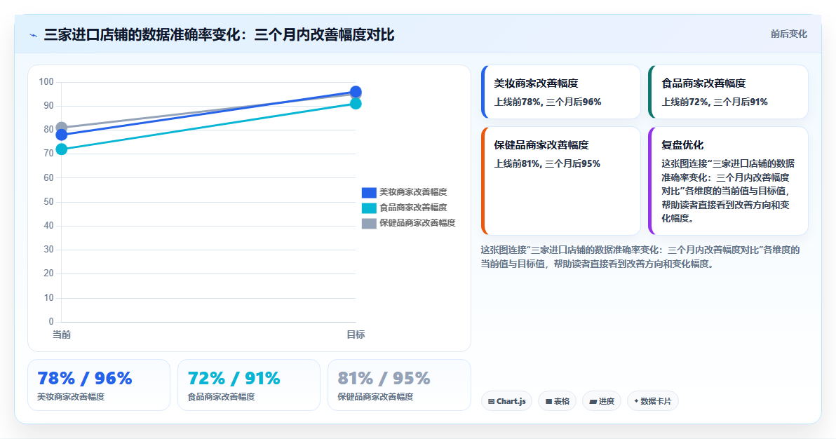Click the 上线前72%, 三个月后91% text
Viewport: 836px width, 439px height.
tap(715, 102)
